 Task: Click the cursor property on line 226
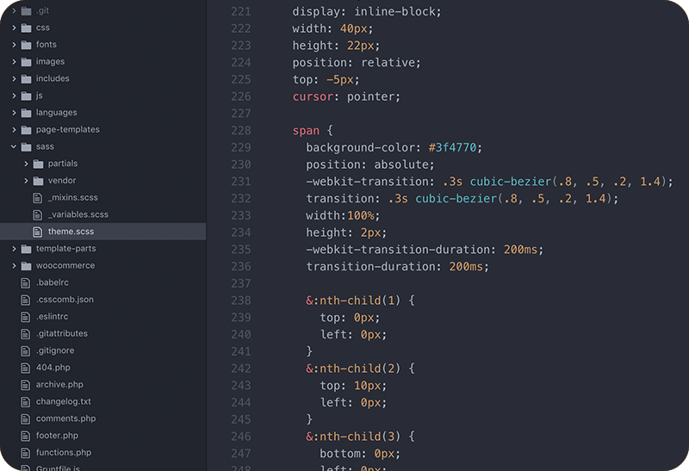pos(313,96)
